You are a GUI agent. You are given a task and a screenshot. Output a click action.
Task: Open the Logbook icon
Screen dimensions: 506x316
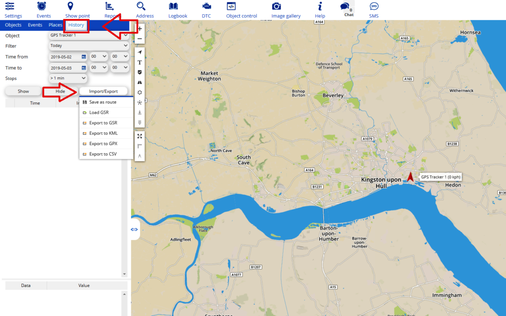pos(173,6)
